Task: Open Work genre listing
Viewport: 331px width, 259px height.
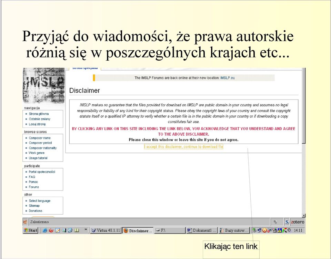Action: (37, 153)
